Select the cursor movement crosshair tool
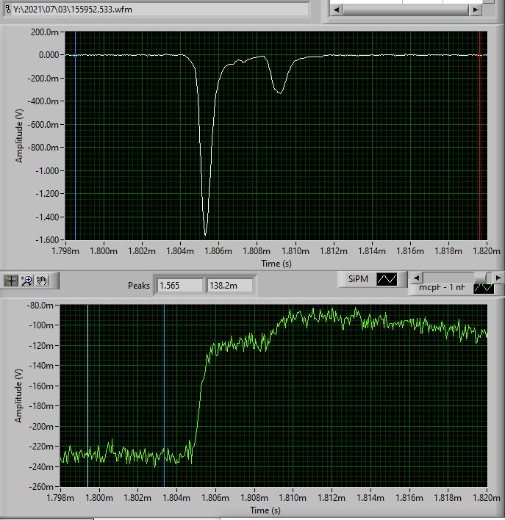 pos(11,281)
